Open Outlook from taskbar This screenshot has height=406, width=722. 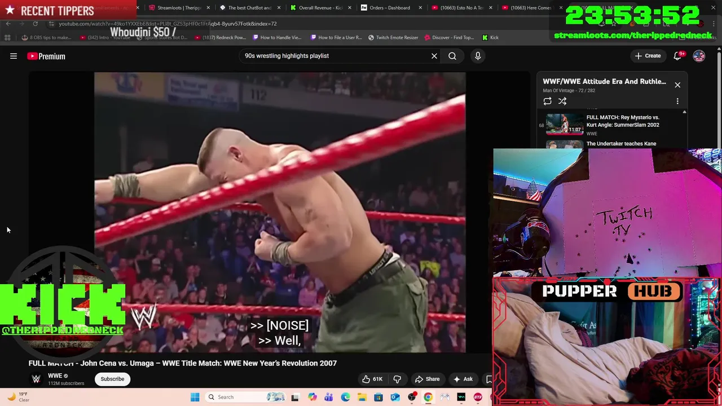[395, 397]
